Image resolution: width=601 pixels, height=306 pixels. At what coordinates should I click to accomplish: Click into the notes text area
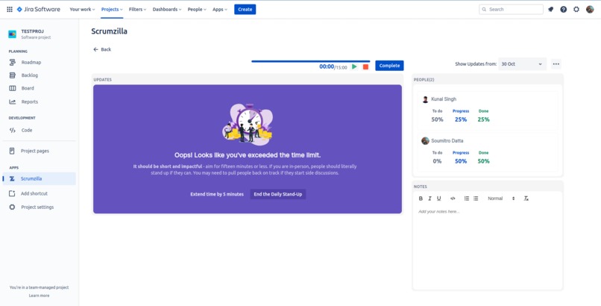pyautogui.click(x=487, y=247)
